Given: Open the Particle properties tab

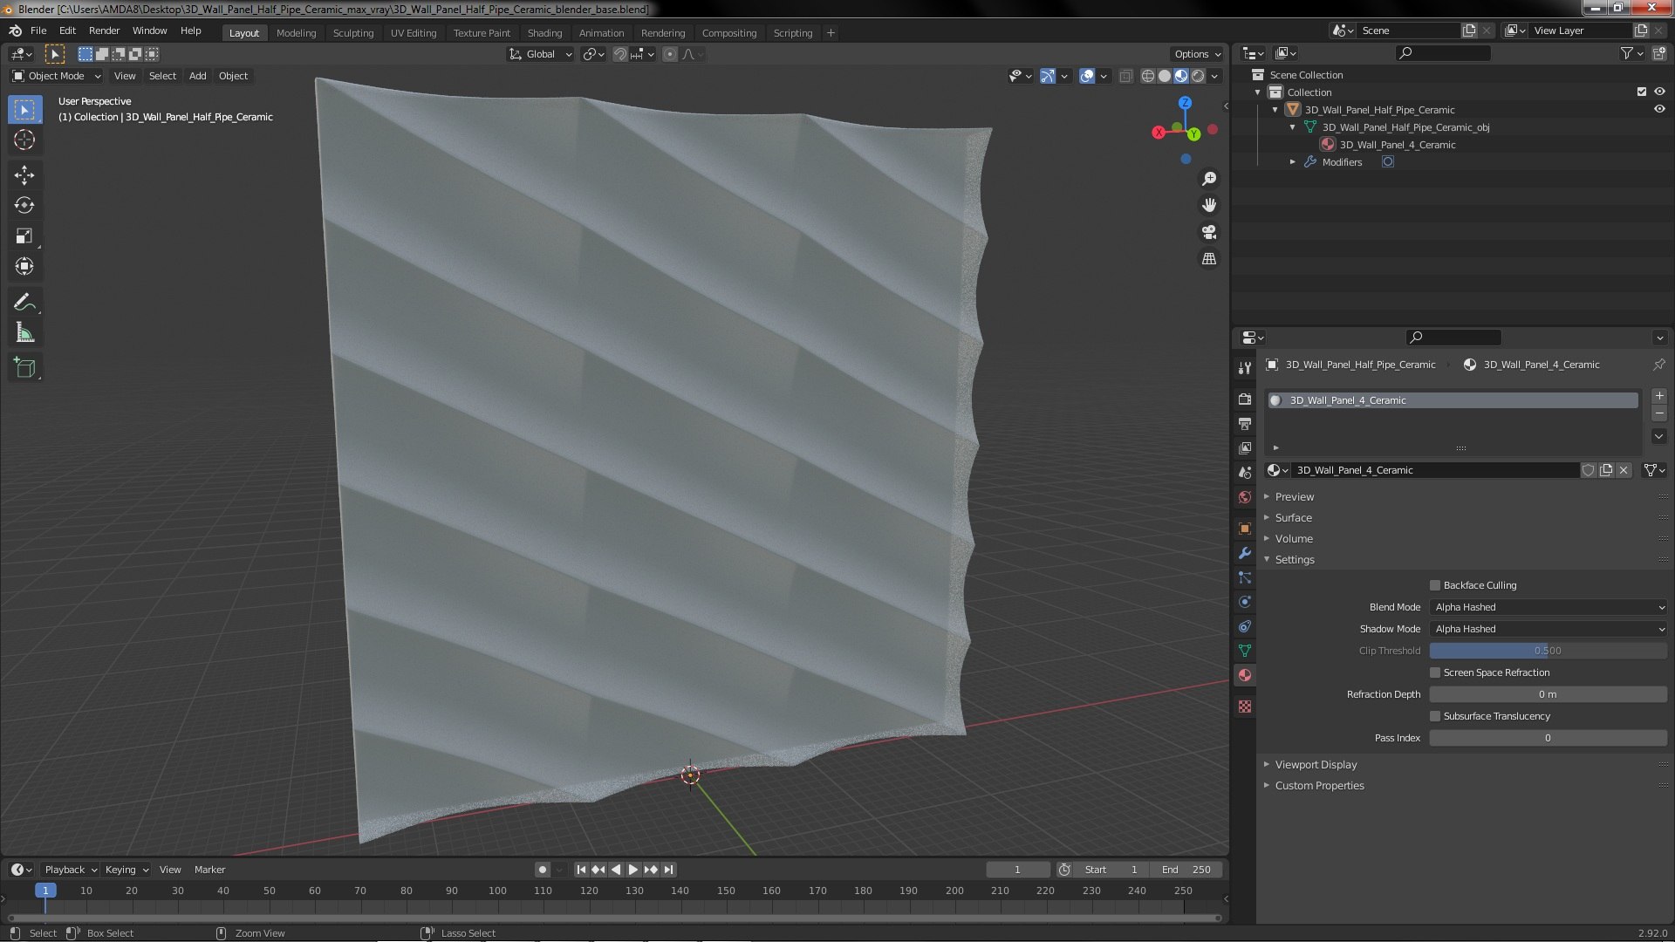Looking at the screenshot, I should (1245, 577).
